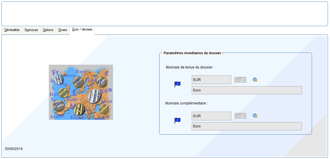Screen dimensions: 330x159
Task: Open the Généralités tab
Action: click(12, 30)
